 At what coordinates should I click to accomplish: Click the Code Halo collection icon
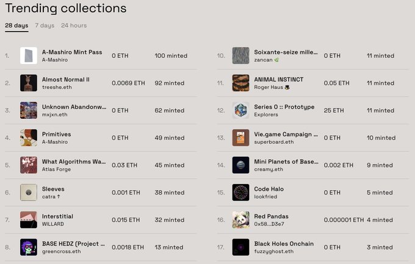point(241,193)
